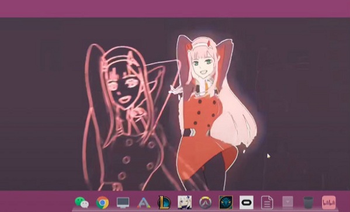Open the anime girl avatar dock icon
350x212 pixels.
point(185,203)
